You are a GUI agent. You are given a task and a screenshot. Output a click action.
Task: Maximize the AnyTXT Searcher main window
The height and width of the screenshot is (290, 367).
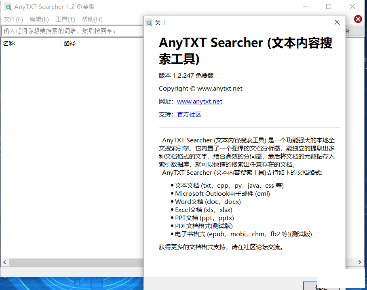329,6
